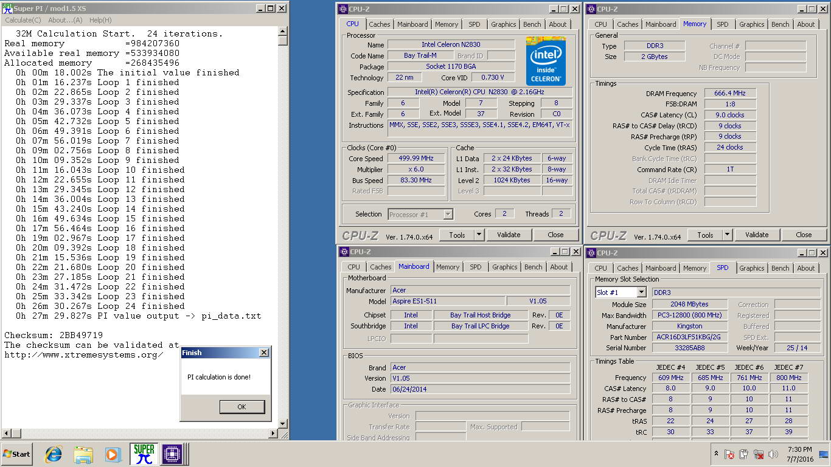Open the Action Center flag tray icon
831x467 pixels.
click(x=729, y=454)
